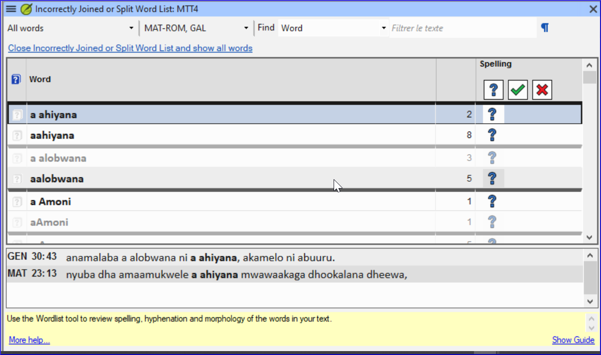Screen dimensions: 601x355
Task: Click the paragraph mark icon
Action: [545, 28]
